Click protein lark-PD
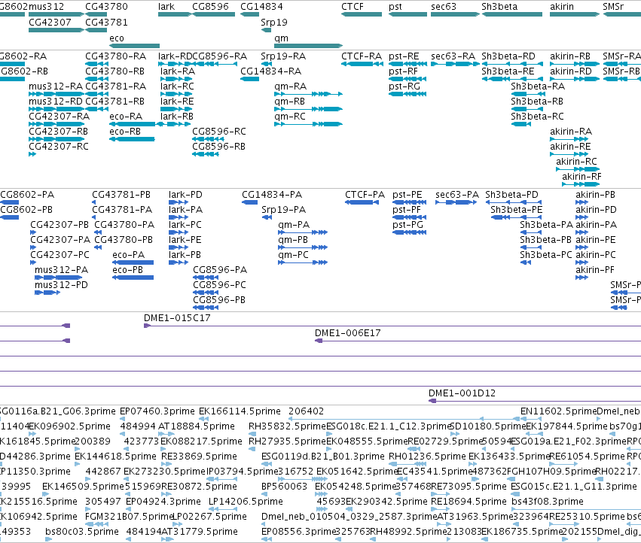This screenshot has height=543, width=641. tap(185, 194)
